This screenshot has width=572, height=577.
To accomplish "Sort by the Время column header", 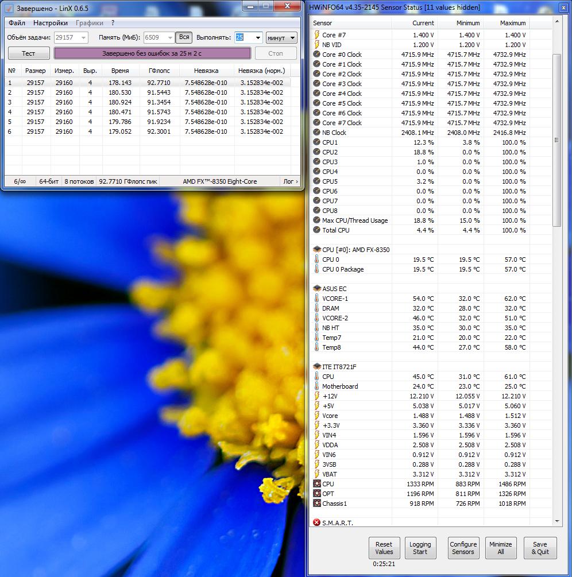I will 121,71.
